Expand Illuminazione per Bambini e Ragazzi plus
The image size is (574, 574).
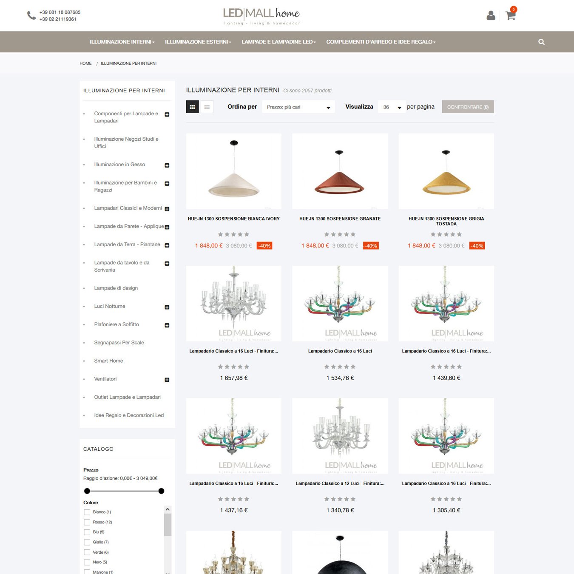(167, 184)
